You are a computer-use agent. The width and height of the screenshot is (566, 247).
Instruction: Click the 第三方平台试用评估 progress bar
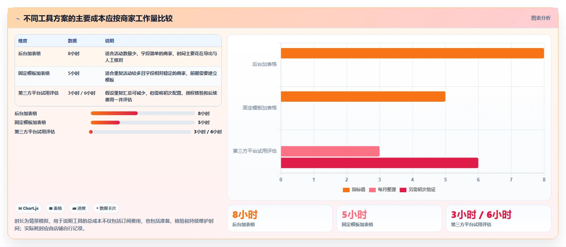coord(140,132)
